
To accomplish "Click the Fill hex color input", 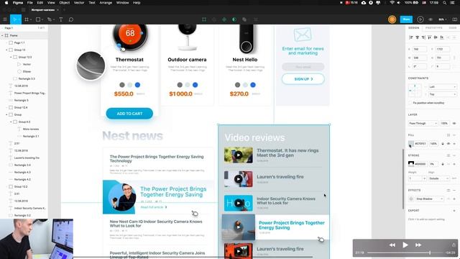I will [x=420, y=144].
